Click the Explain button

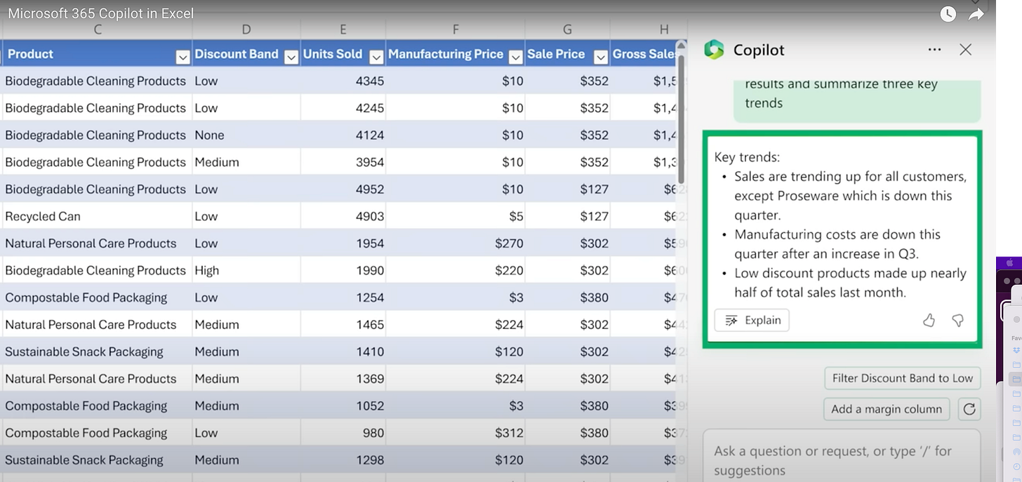point(752,321)
